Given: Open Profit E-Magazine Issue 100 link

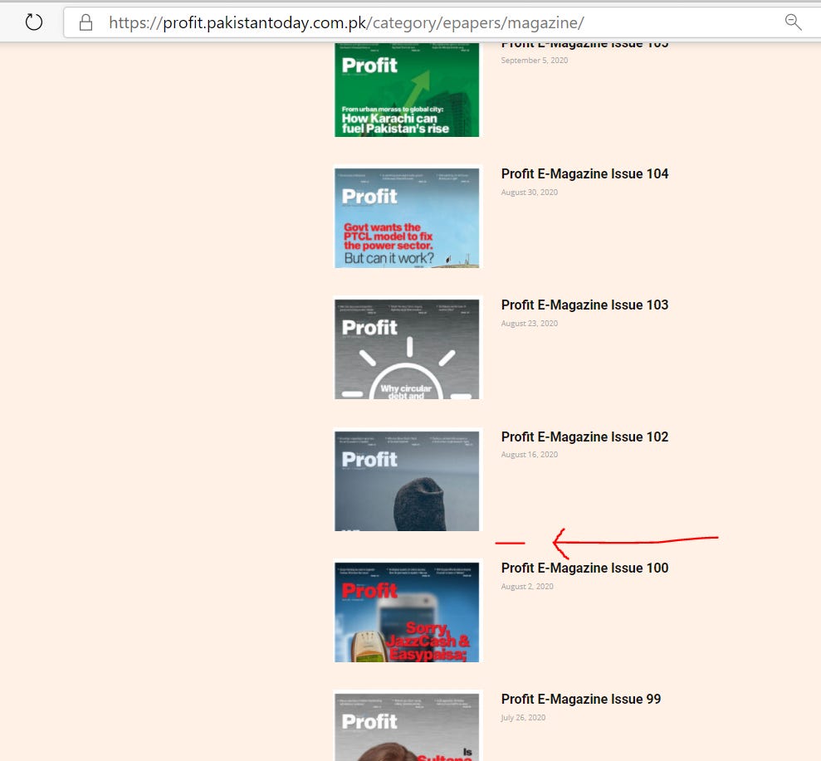Looking at the screenshot, I should (584, 568).
